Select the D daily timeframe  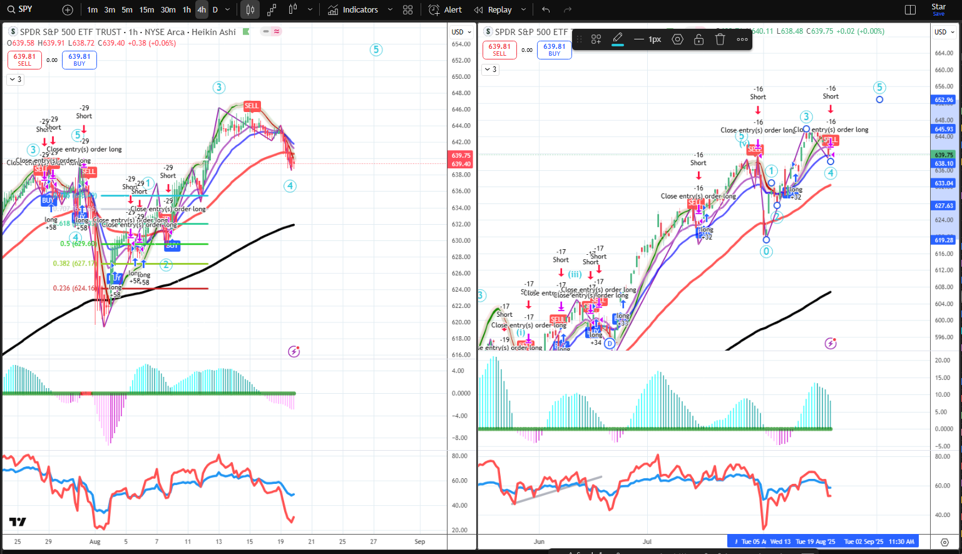215,10
